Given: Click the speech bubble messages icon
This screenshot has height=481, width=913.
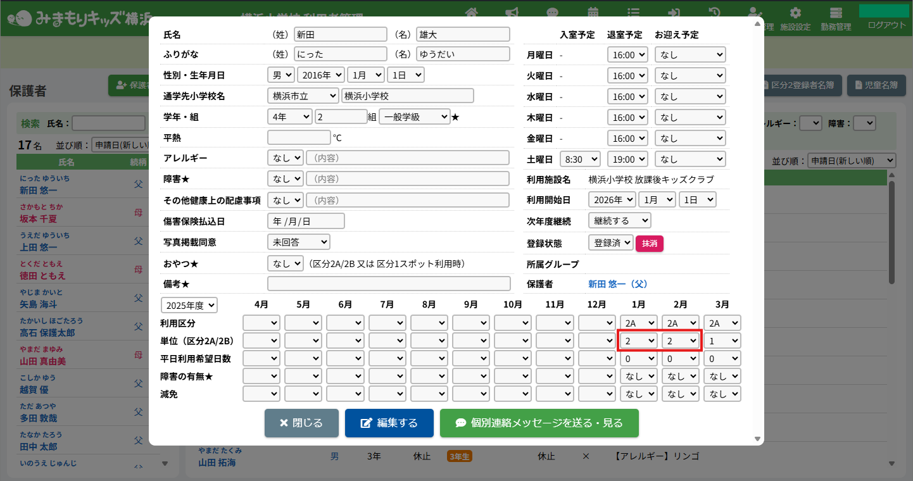Looking at the screenshot, I should tap(552, 12).
